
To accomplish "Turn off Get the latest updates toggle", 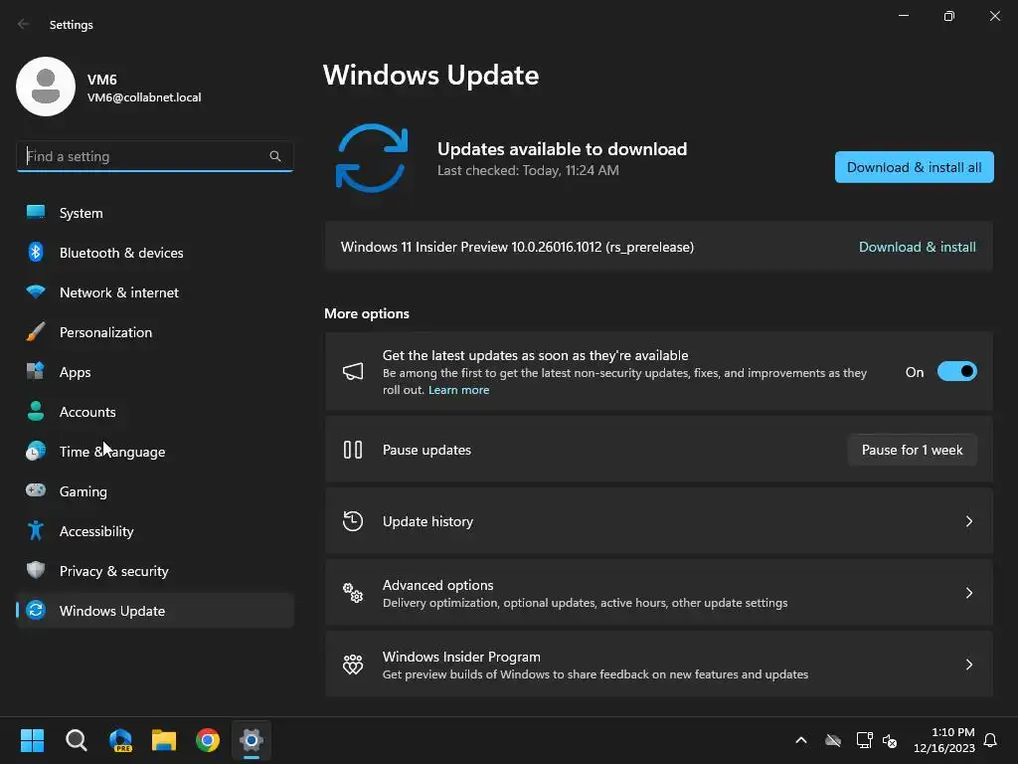I will [x=957, y=372].
